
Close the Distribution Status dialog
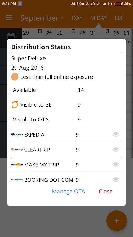(106, 191)
